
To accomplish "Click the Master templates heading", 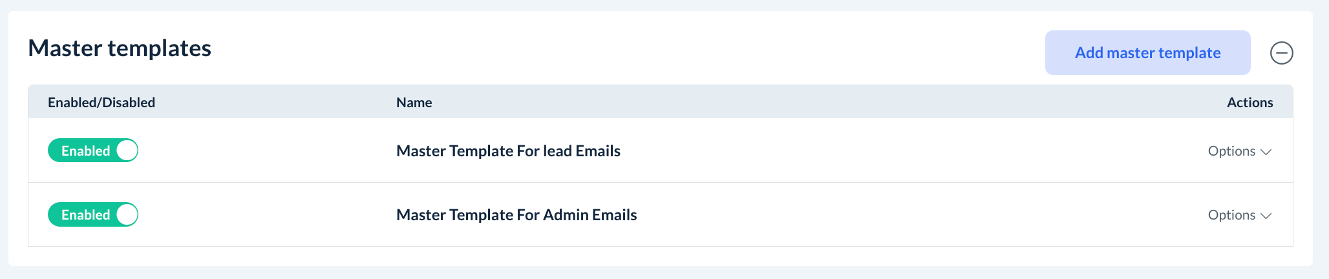I will 120,48.
